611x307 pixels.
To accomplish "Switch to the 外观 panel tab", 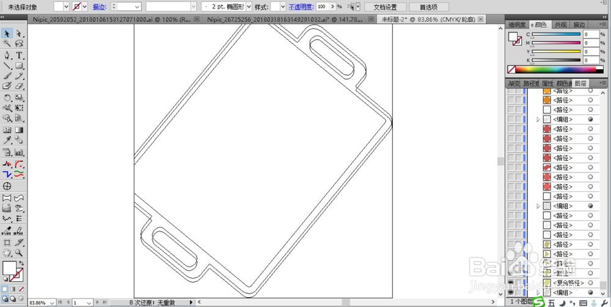I will (x=560, y=24).
